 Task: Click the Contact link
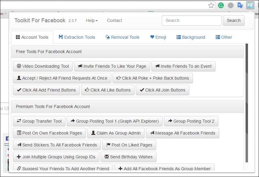coord(114,21)
